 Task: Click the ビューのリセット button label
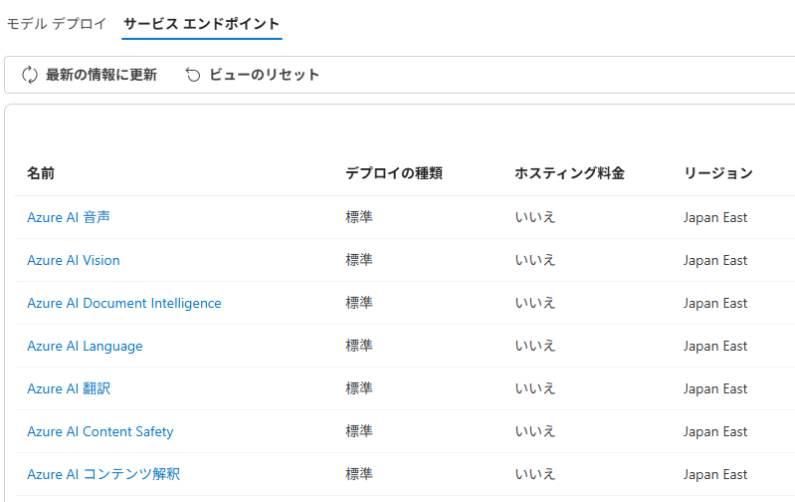[x=264, y=75]
